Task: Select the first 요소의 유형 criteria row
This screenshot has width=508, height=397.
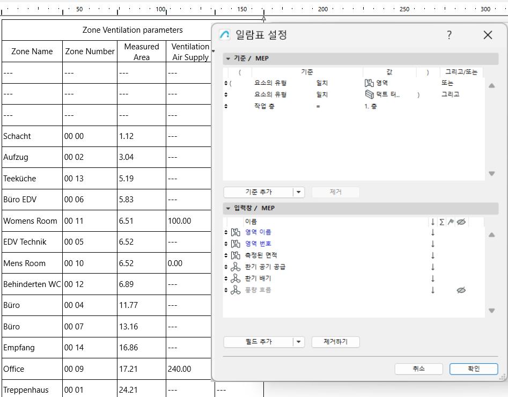Action: click(354, 83)
